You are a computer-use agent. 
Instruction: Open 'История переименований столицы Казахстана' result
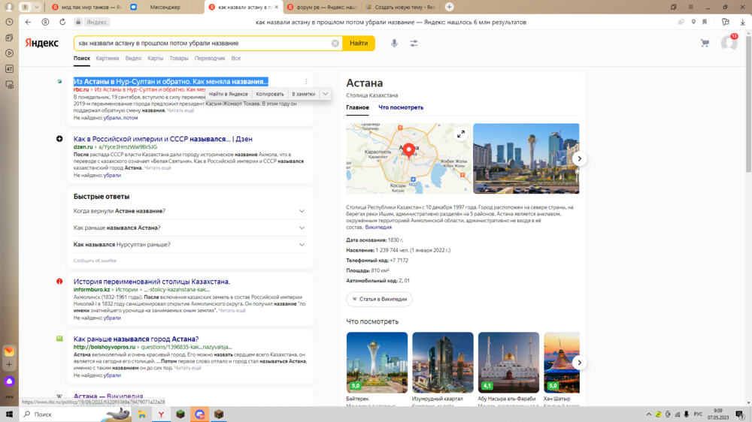click(152, 282)
